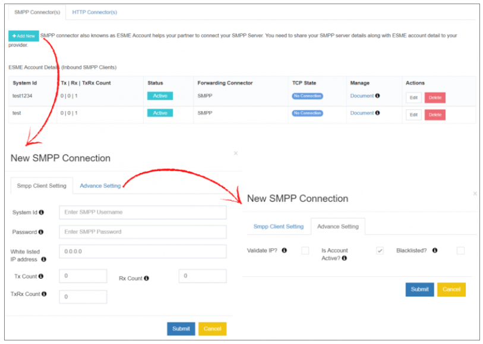Click the Validate IP? info icon
This screenshot has height=344, width=483.
(x=284, y=250)
